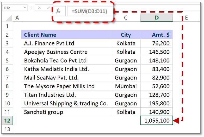Click the fill handle of cell D12
Screen dimensions: 204x137
[172, 125]
